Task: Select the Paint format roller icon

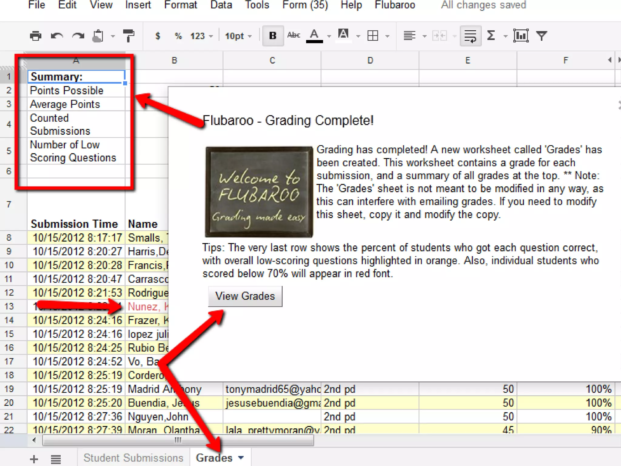Action: 129,36
